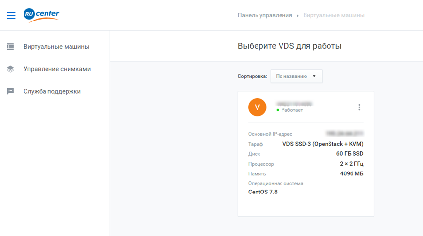Click the blurred main IP address value

coord(345,133)
